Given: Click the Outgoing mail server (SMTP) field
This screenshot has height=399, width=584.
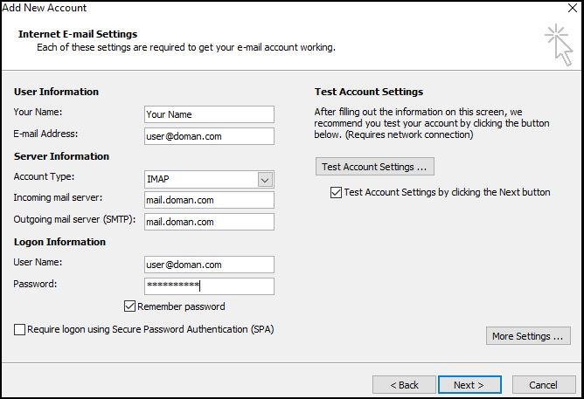Looking at the screenshot, I should click(x=209, y=222).
